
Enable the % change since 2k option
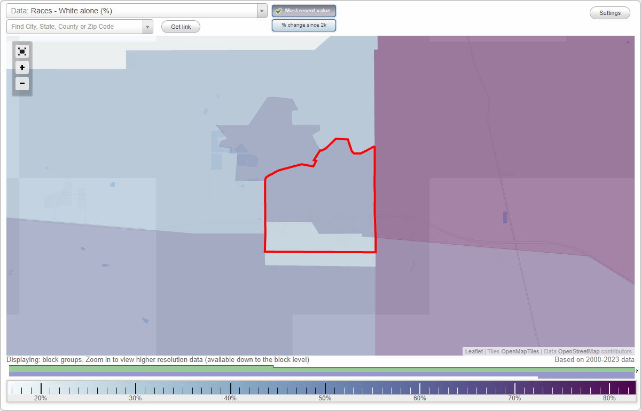pos(304,25)
